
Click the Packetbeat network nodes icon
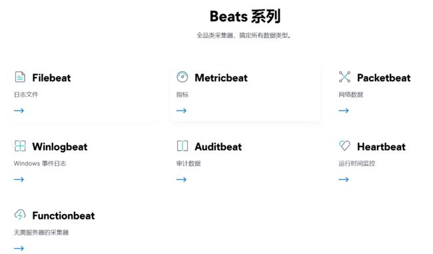click(344, 77)
